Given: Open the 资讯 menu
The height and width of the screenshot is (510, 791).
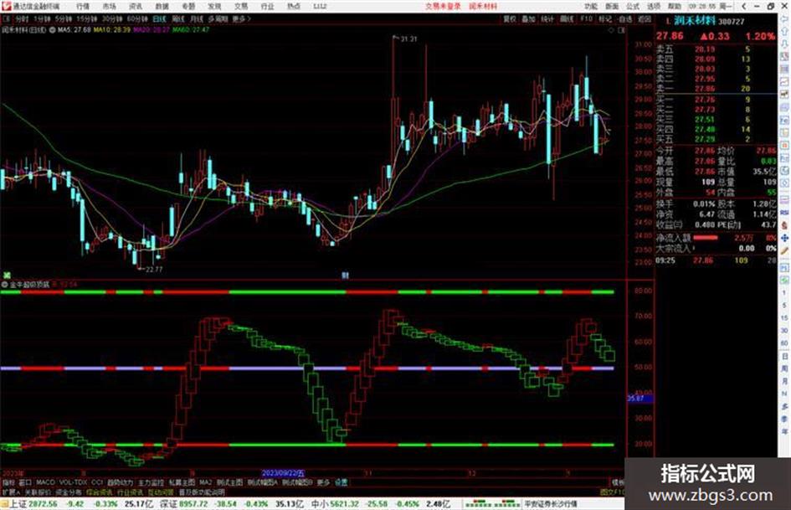Looking at the screenshot, I should tap(136, 6).
